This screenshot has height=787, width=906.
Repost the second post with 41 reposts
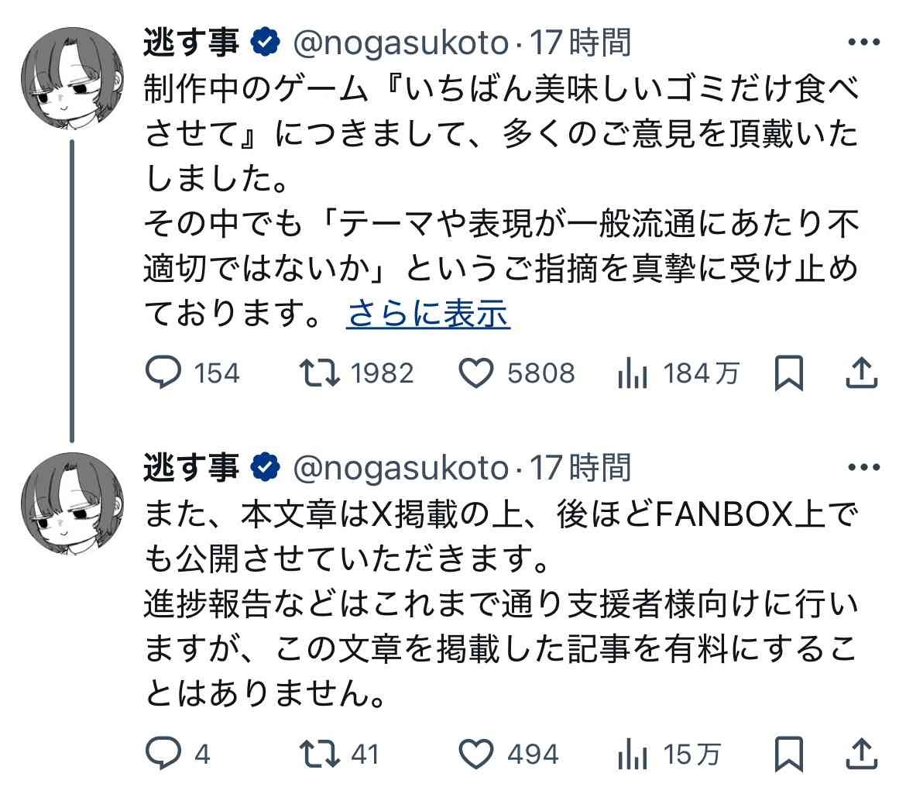point(321,753)
